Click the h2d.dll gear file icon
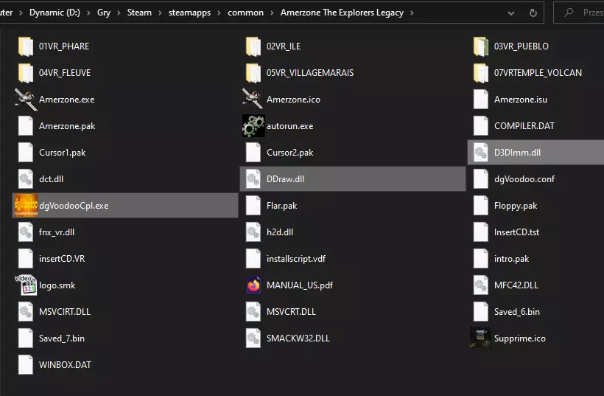 pyautogui.click(x=253, y=232)
